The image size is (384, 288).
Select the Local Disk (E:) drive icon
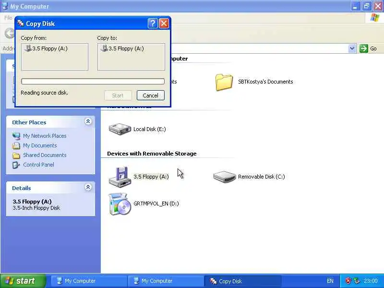(x=120, y=129)
